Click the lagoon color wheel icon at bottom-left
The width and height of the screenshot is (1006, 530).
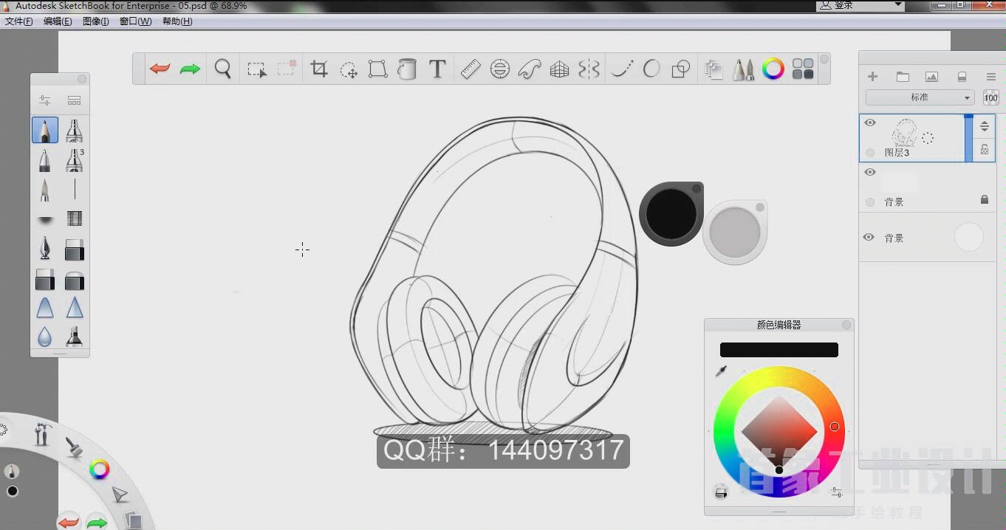pyautogui.click(x=99, y=469)
